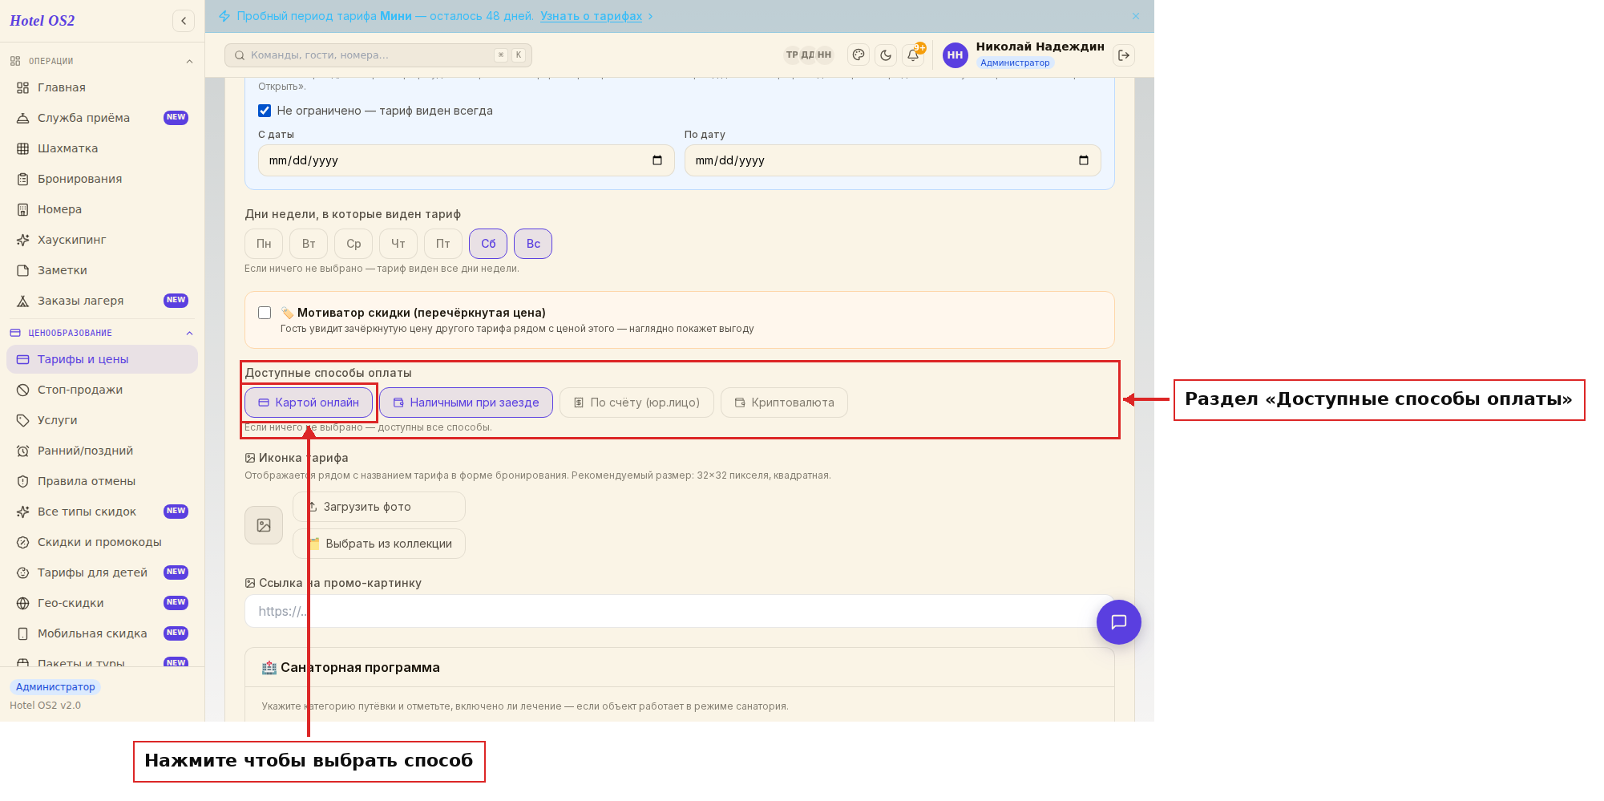Uncheck «Не ограничено — тариф виден всегда»
Image resolution: width=1604 pixels, height=801 pixels.
265,111
